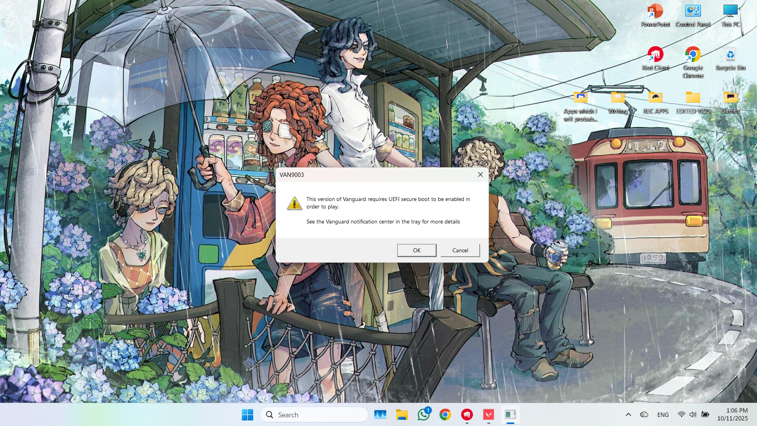The height and width of the screenshot is (426, 757).
Task: Select the Recycle Bin desktop icon
Action: pos(730,58)
